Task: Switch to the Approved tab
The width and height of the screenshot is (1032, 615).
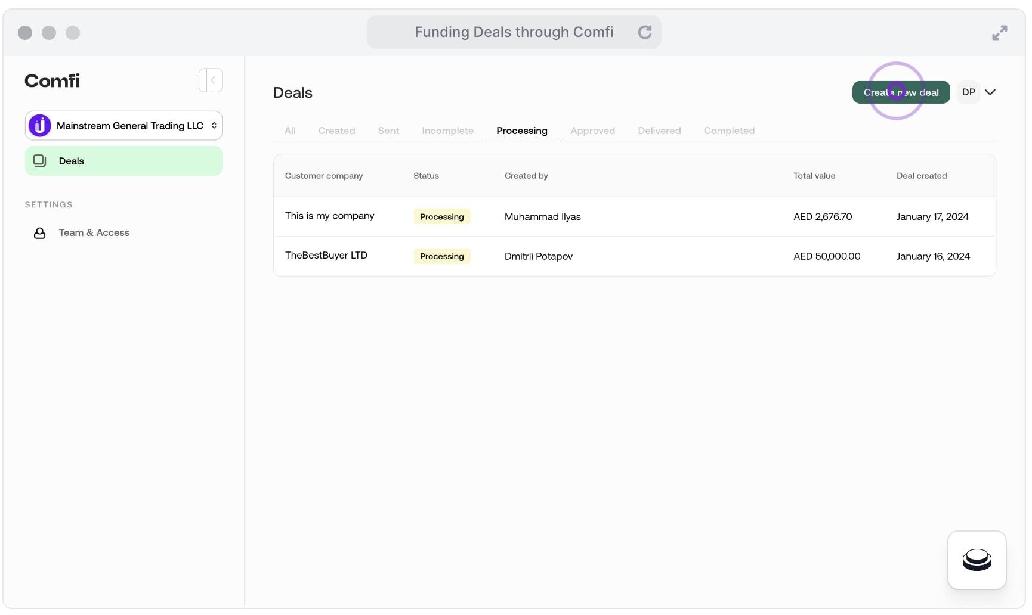Action: 592,131
